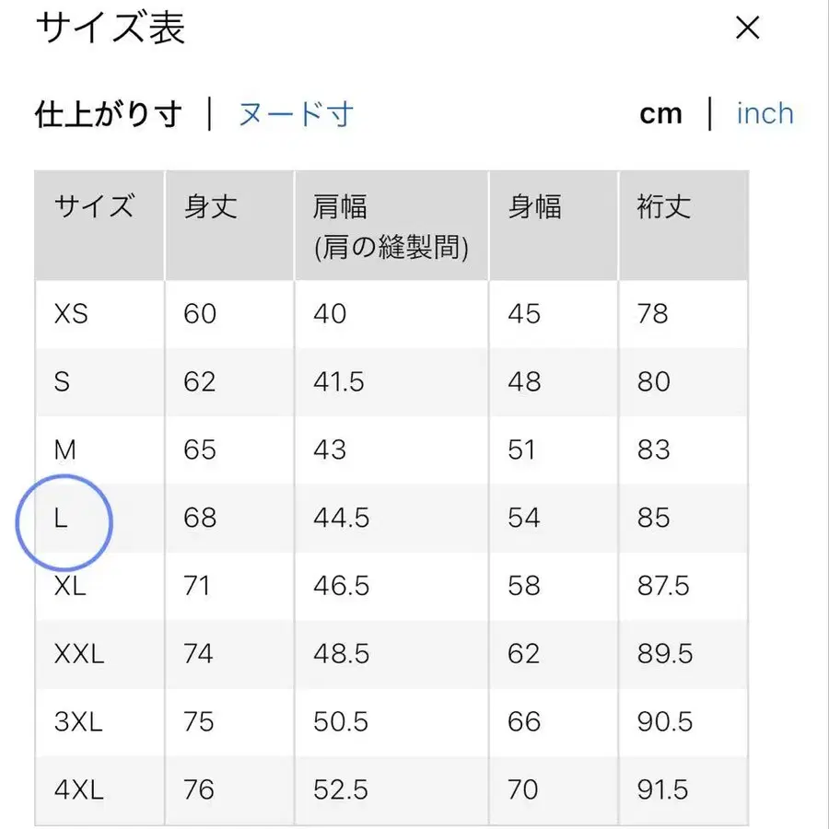Switch to ヌード寸 measurements
Viewport: 829px width, 829px height.
[295, 112]
